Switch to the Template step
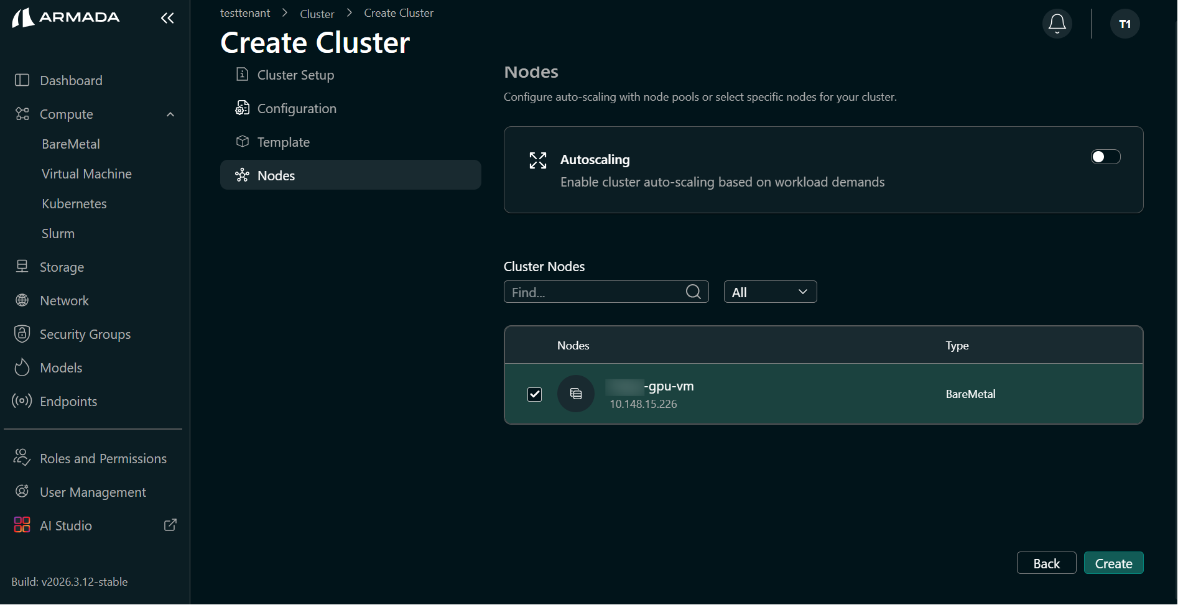1178x605 pixels. [283, 142]
